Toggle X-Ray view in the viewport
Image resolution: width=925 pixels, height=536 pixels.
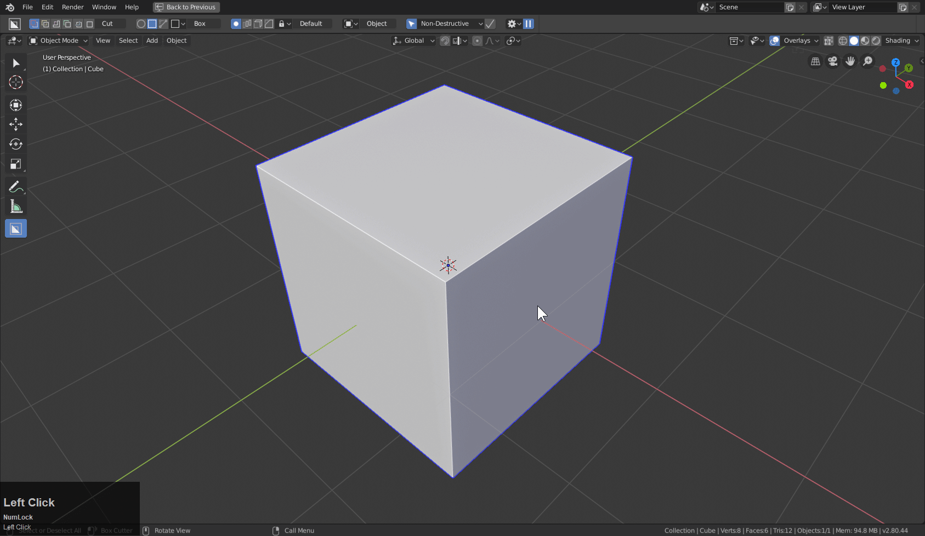point(828,40)
